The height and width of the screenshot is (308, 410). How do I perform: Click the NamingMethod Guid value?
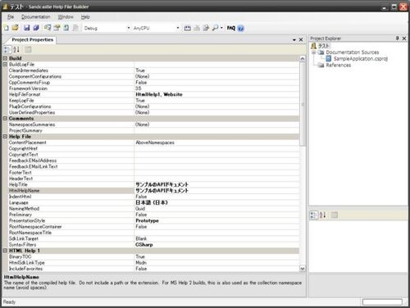click(x=140, y=209)
